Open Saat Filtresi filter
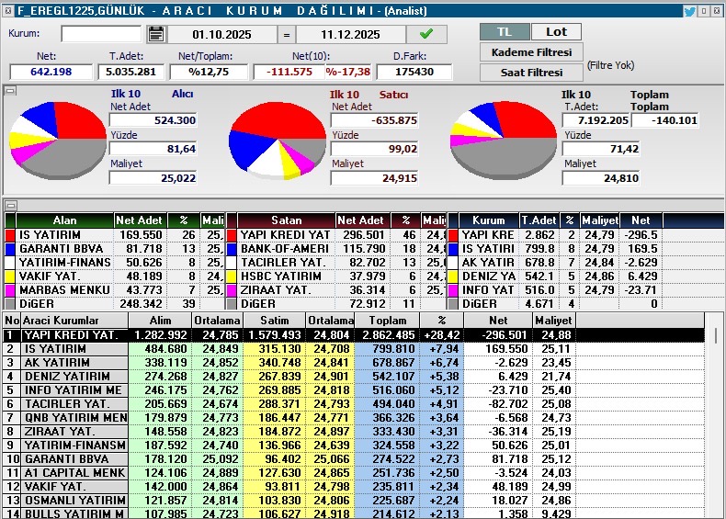The height and width of the screenshot is (519, 726). pyautogui.click(x=531, y=72)
